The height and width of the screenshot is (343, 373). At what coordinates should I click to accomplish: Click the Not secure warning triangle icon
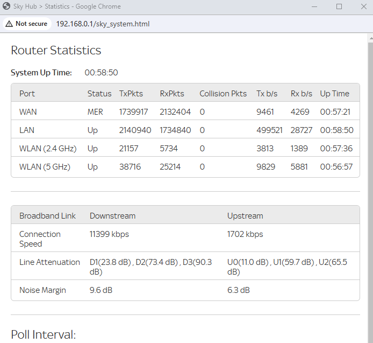tap(9, 24)
